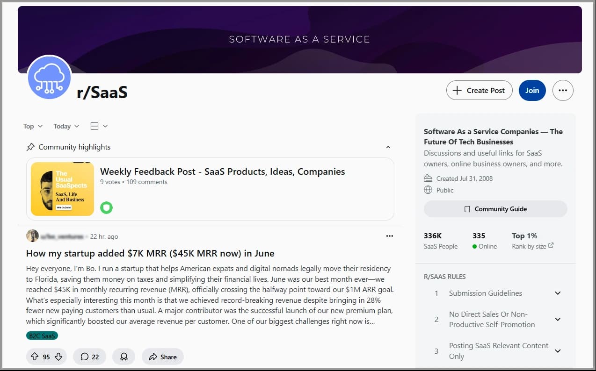The width and height of the screenshot is (596, 371).
Task: Click the post author's avatar
Action: [32, 236]
